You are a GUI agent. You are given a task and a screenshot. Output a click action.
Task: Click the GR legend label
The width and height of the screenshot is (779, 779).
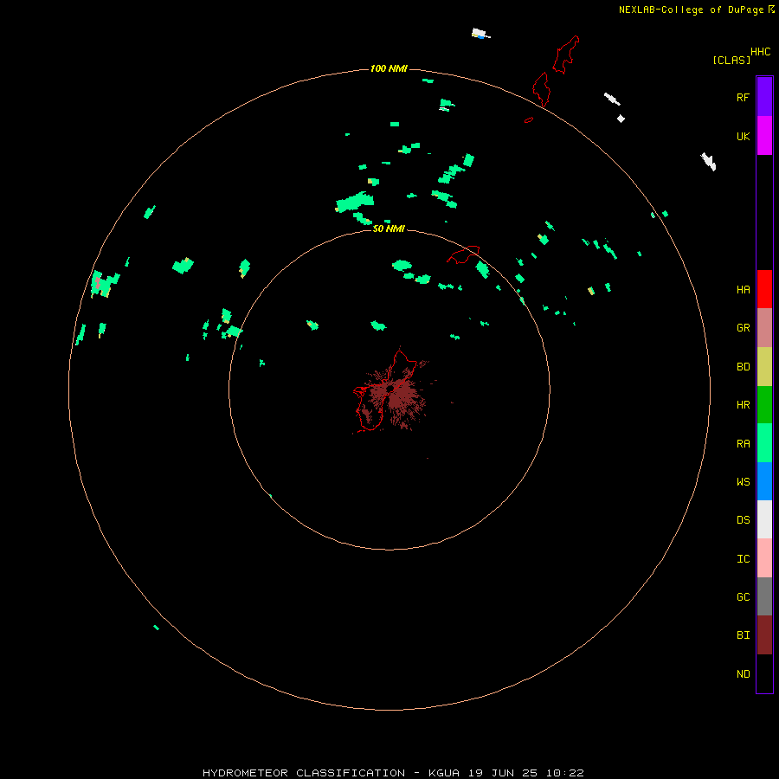743,328
